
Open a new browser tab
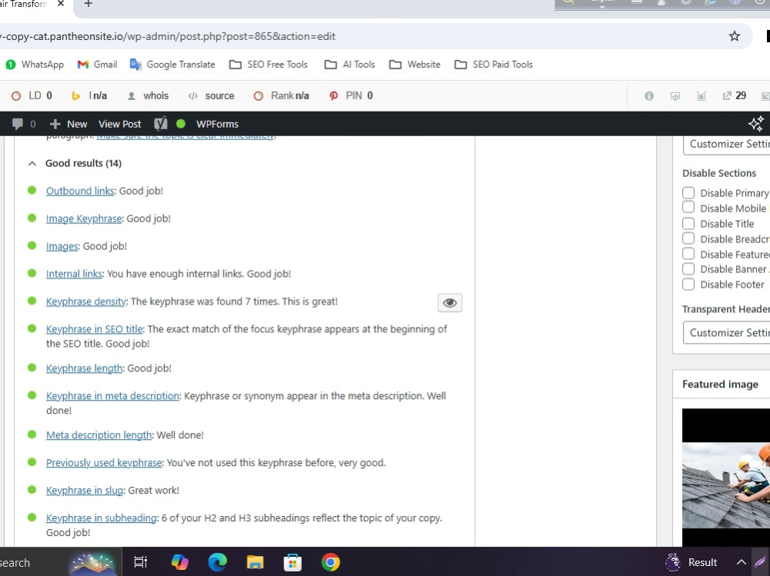pyautogui.click(x=89, y=4)
